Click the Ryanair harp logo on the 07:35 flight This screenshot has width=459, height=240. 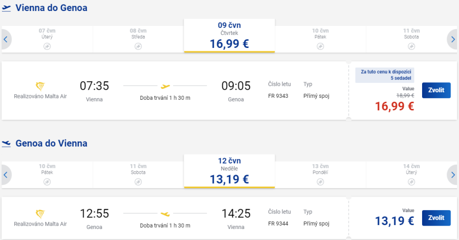coord(41,85)
